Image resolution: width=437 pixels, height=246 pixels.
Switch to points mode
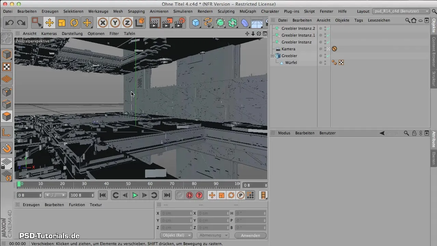point(7,92)
